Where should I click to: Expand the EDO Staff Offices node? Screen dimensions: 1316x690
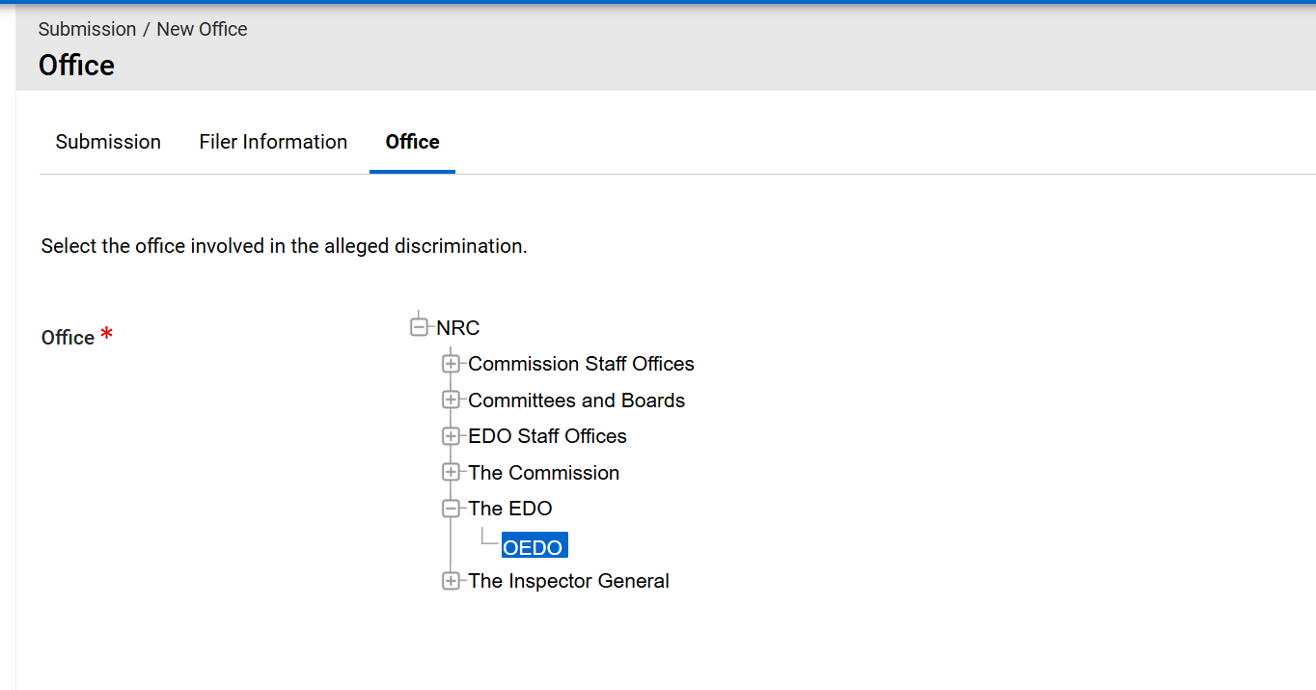coord(451,436)
